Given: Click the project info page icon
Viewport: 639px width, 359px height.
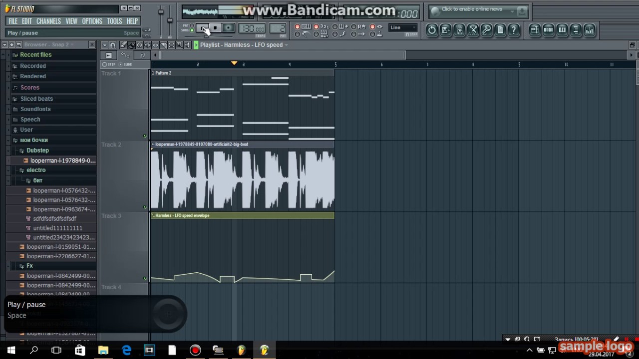Looking at the screenshot, I should click(500, 30).
